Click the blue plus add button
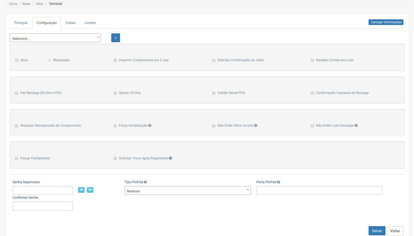Viewport: 414px width, 236px height. (115, 38)
